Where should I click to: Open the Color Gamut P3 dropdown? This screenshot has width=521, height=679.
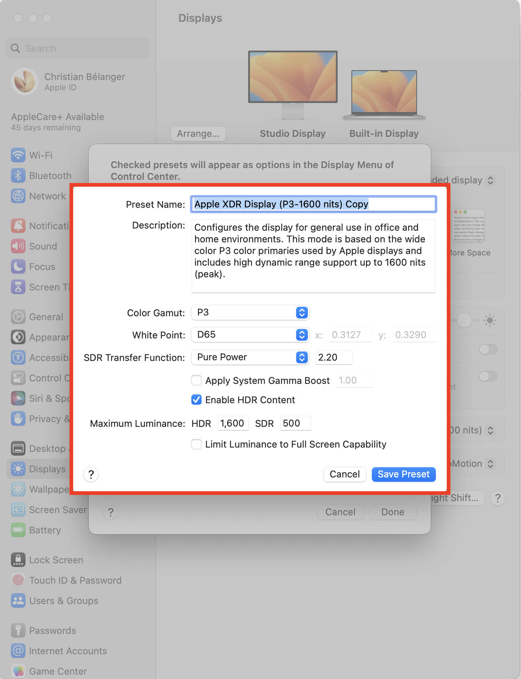(250, 313)
